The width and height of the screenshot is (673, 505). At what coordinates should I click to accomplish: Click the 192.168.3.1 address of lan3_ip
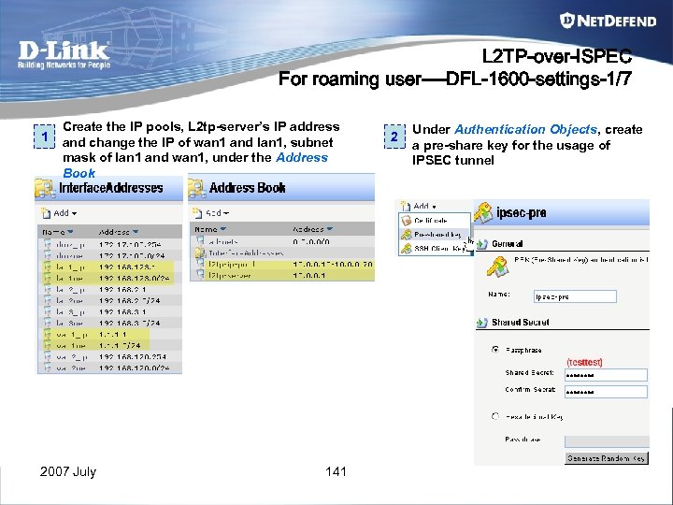click(122, 311)
